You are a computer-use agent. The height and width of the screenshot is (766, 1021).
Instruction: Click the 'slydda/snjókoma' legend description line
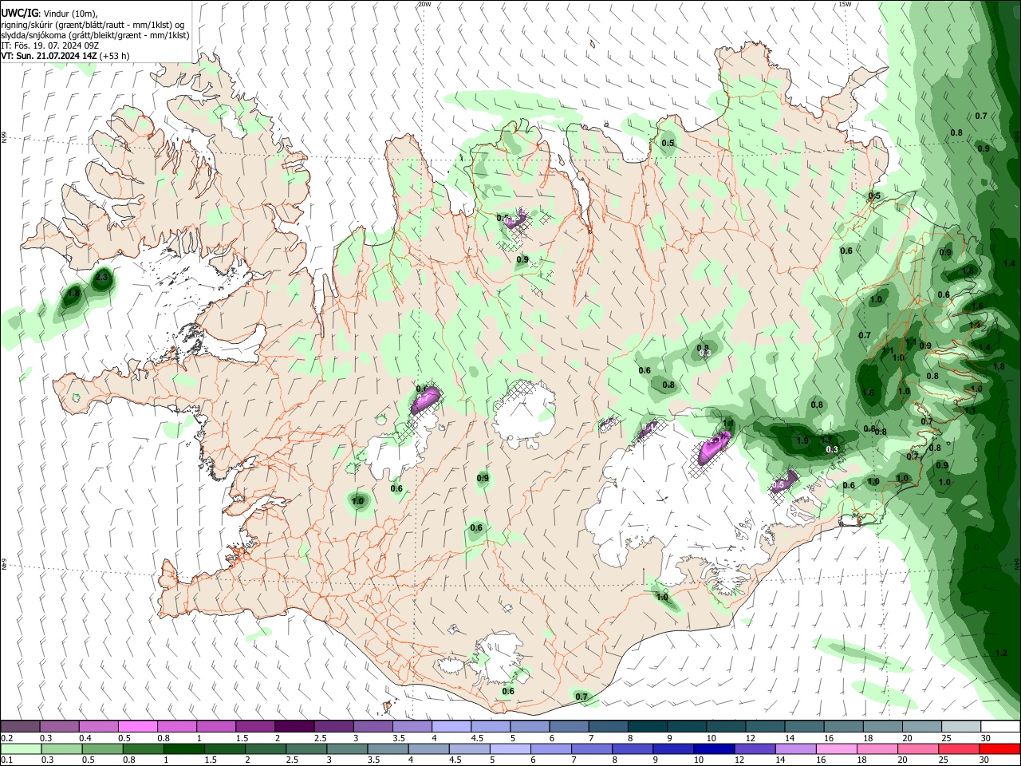coord(95,35)
